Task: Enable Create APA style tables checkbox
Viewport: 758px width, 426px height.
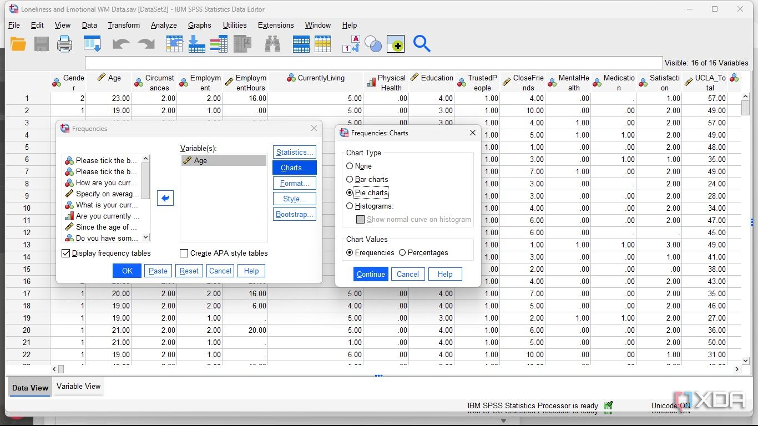Action: pyautogui.click(x=184, y=253)
